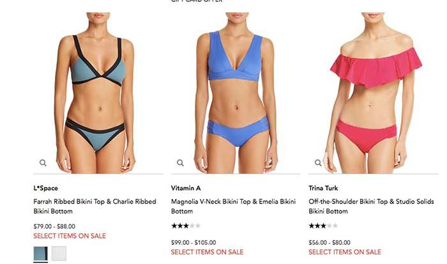
Task: Click SELECT ITEMS ON SALE under L*Space
Action: [x=70, y=236]
